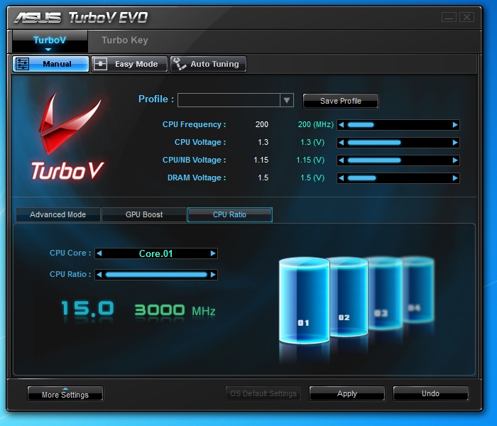Select the CPU Ratio tab
The width and height of the screenshot is (497, 426).
pyautogui.click(x=230, y=214)
